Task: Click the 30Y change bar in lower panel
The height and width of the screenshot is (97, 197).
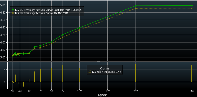Action: click(192, 73)
